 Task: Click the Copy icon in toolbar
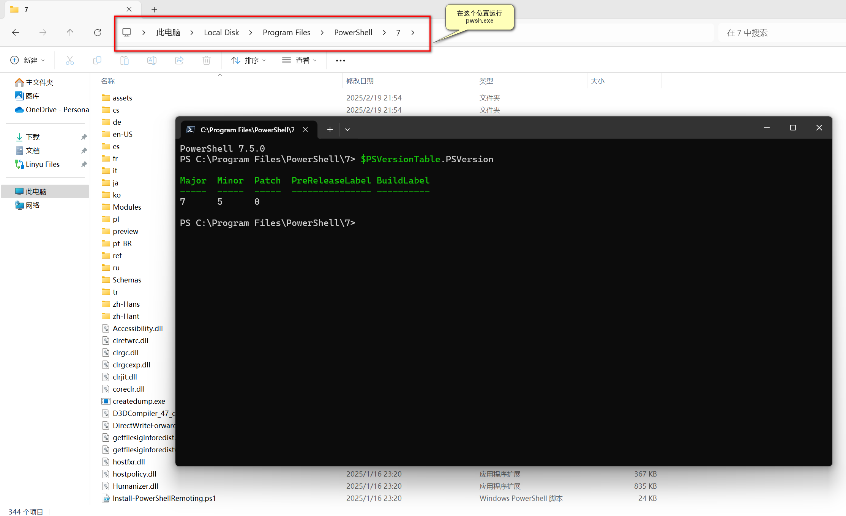tap(97, 60)
